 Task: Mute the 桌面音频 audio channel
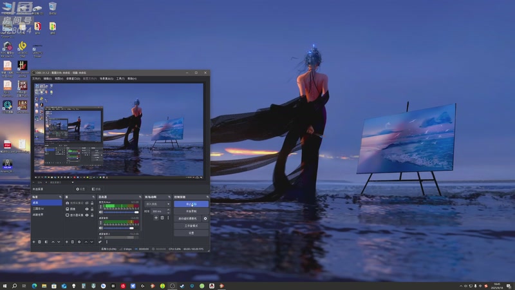click(101, 228)
